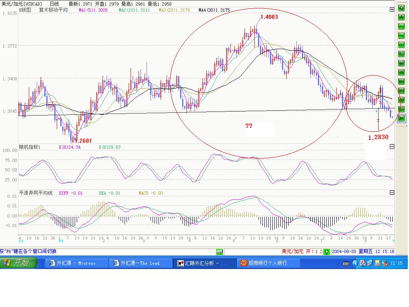The image size is (409, 307).
Task: Click the system clock showing 12:15
Action: (x=397, y=263)
